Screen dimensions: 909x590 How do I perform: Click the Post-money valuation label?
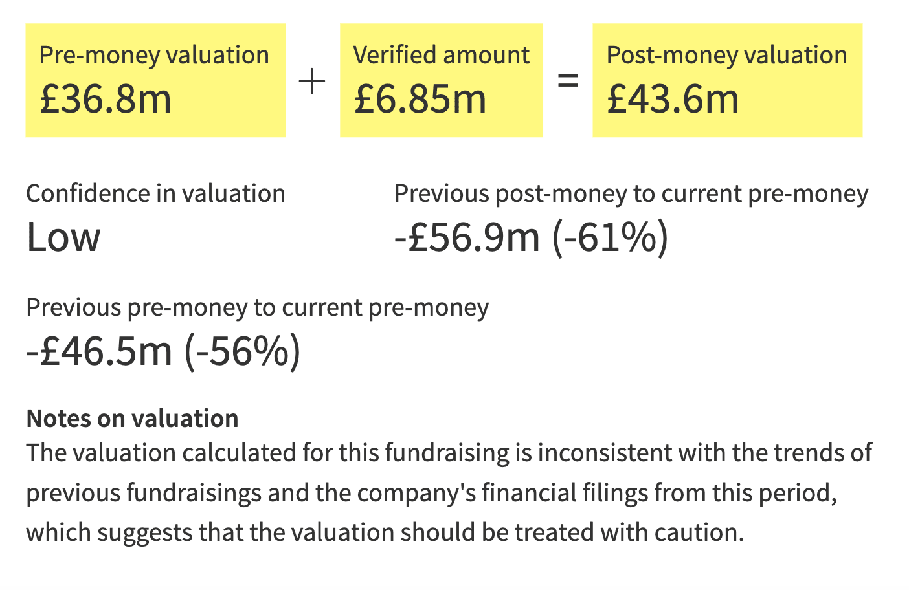tap(726, 55)
